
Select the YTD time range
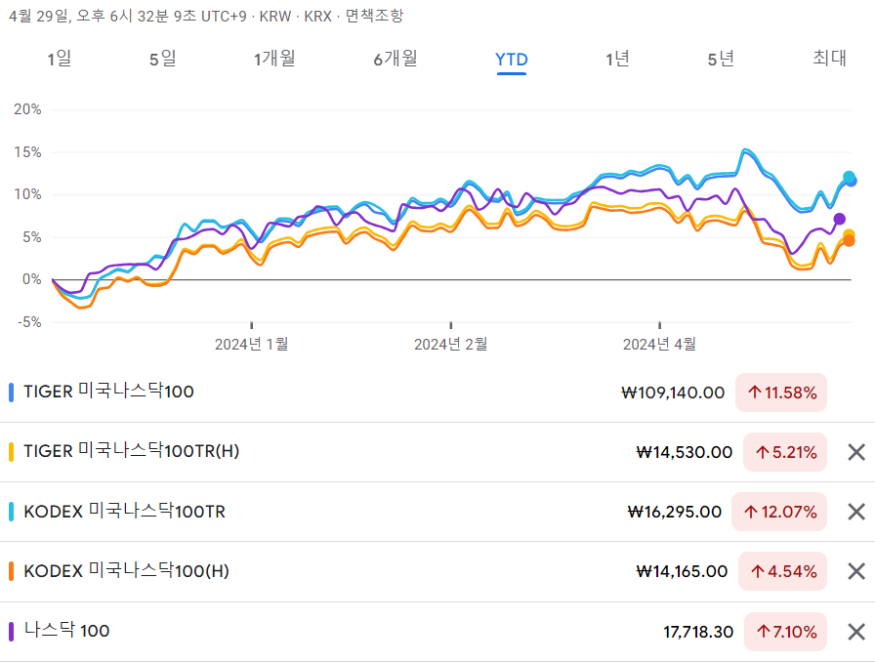512,60
